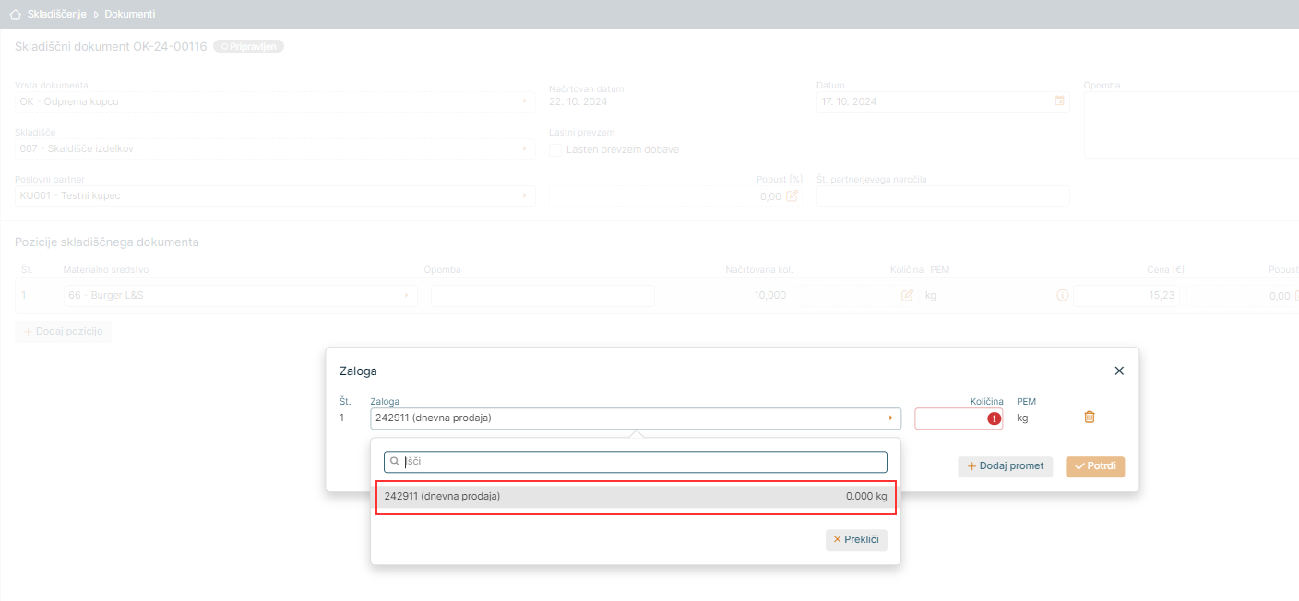Viewport: 1299px width, 601px height.
Task: Click the Išči search field
Action: point(643,461)
